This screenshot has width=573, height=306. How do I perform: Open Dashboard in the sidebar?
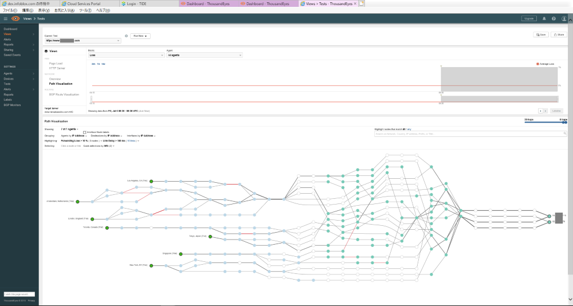pyautogui.click(x=10, y=29)
